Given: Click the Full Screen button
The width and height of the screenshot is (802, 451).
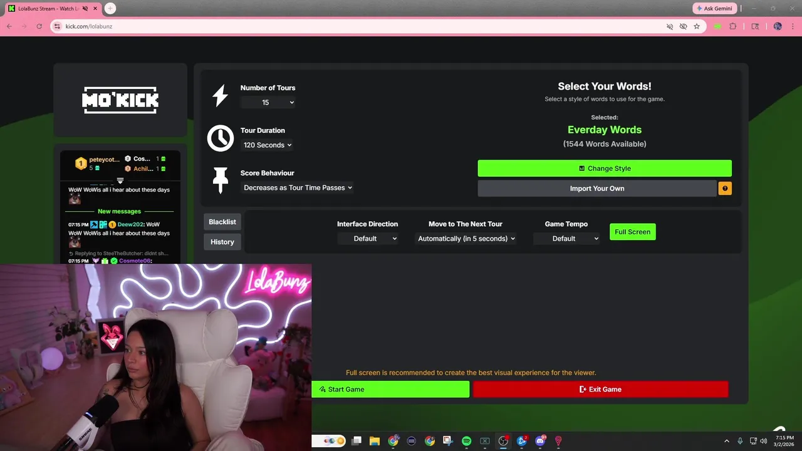Looking at the screenshot, I should pyautogui.click(x=633, y=232).
